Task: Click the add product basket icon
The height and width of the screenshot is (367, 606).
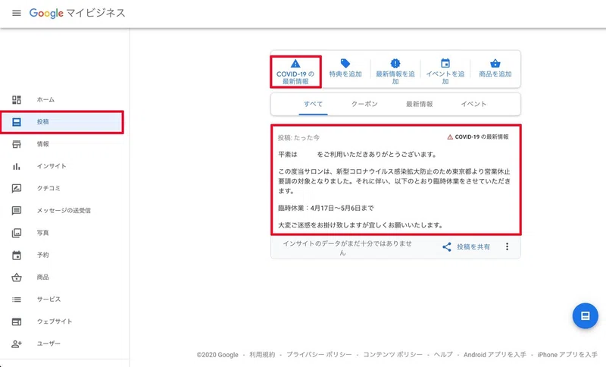Action: 495,64
